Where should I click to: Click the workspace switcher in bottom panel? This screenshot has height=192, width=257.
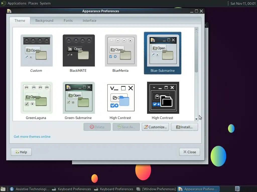(x=237, y=189)
